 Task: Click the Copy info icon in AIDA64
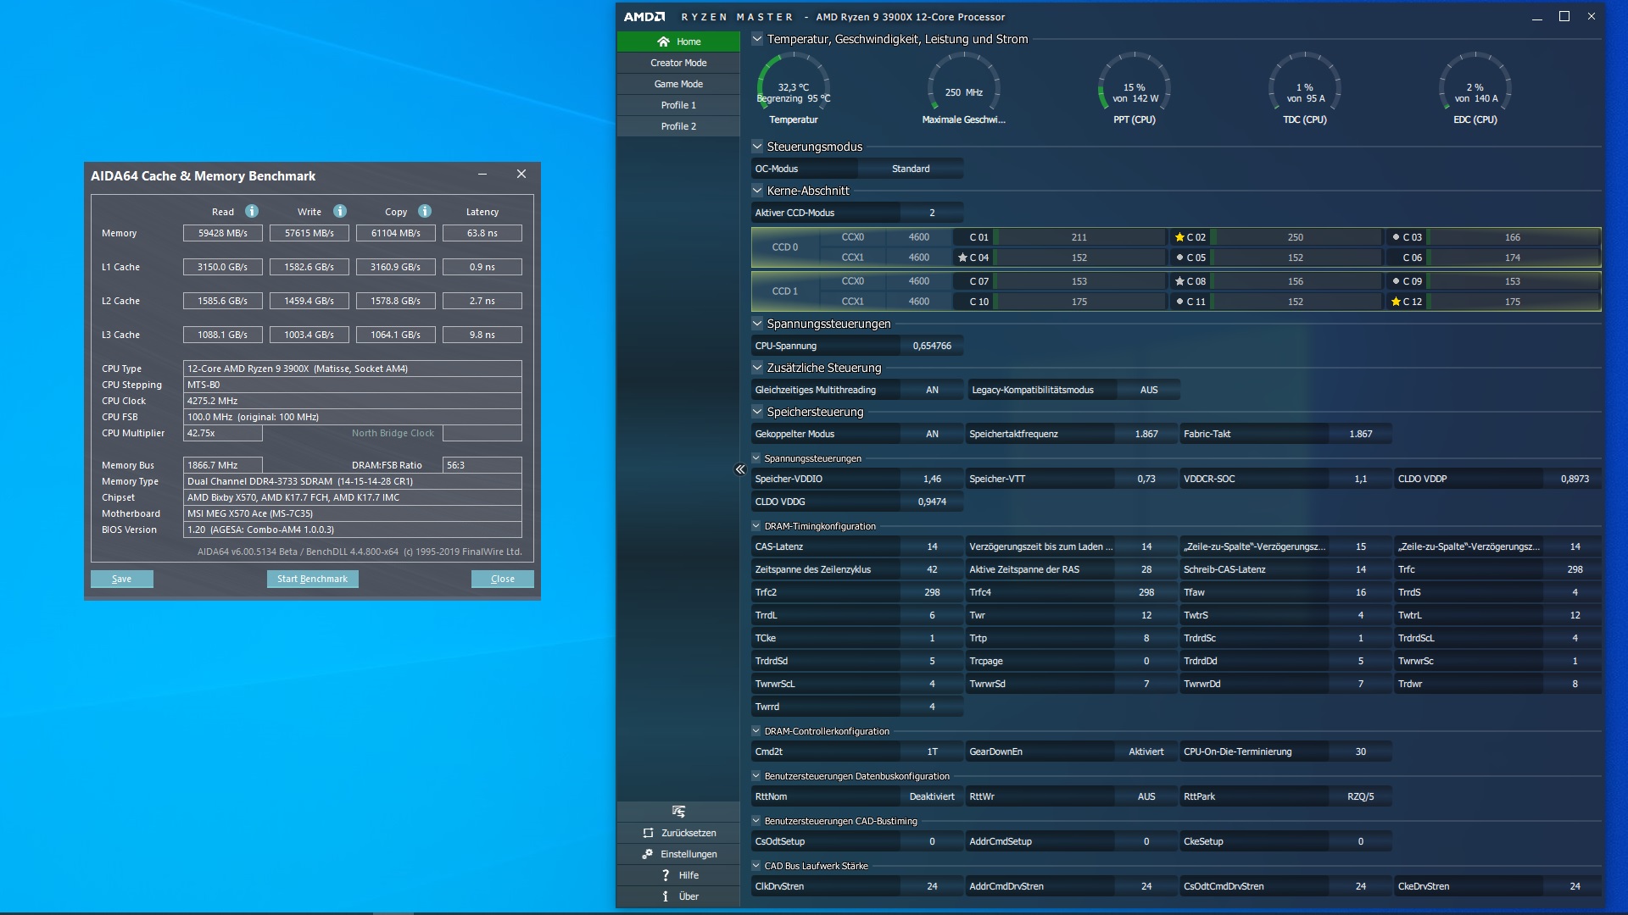(x=425, y=211)
